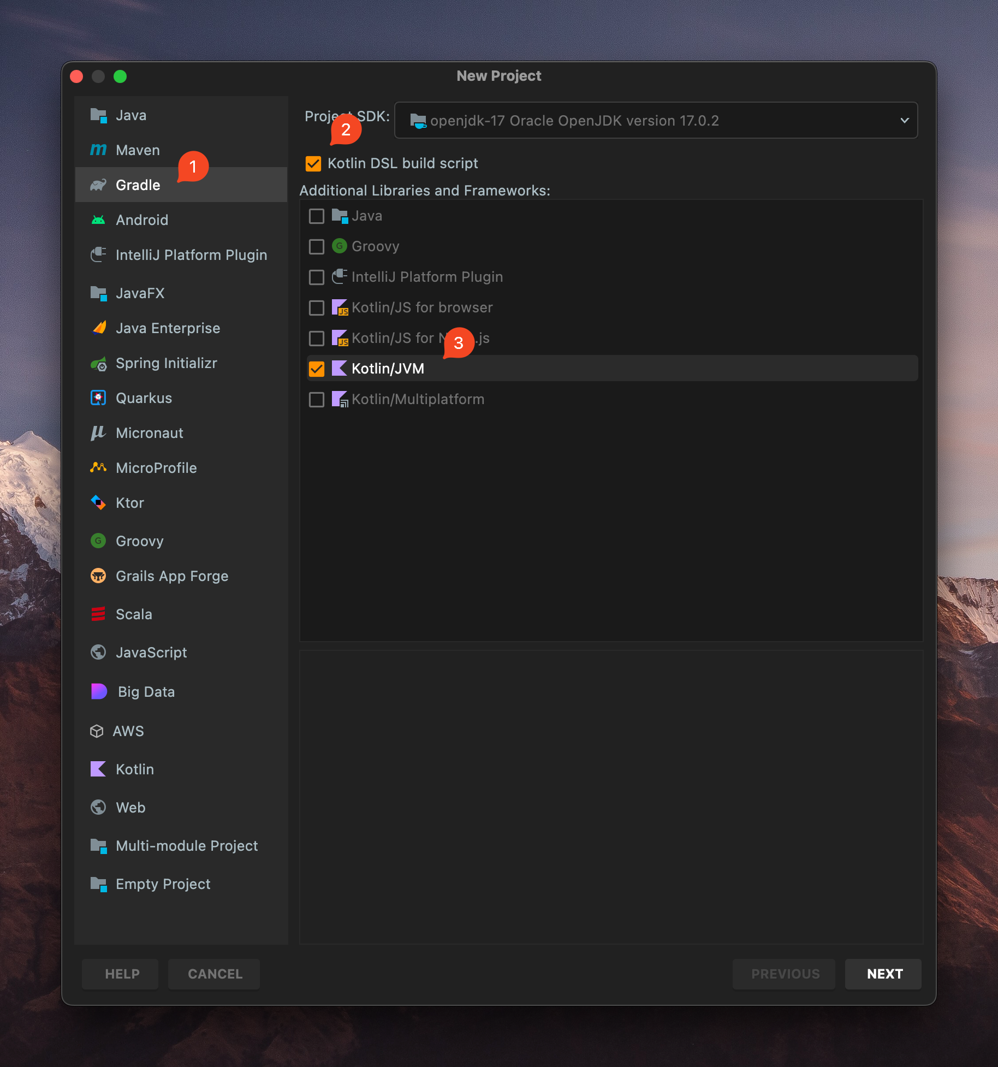998x1067 pixels.
Task: Click the JavaScript globe icon
Action: pyautogui.click(x=98, y=652)
